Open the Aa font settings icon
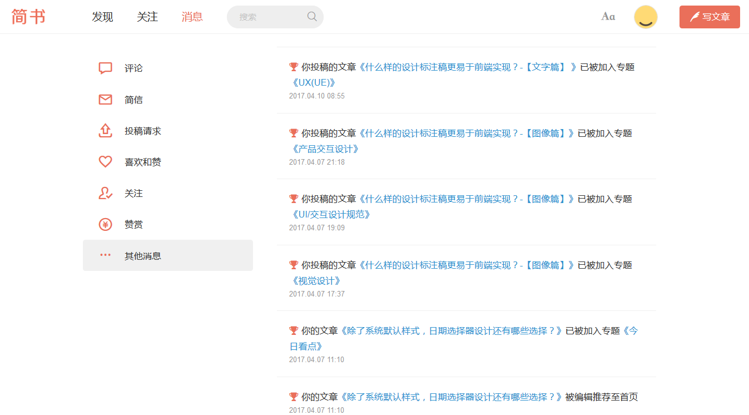The height and width of the screenshot is (415, 749). (x=608, y=17)
